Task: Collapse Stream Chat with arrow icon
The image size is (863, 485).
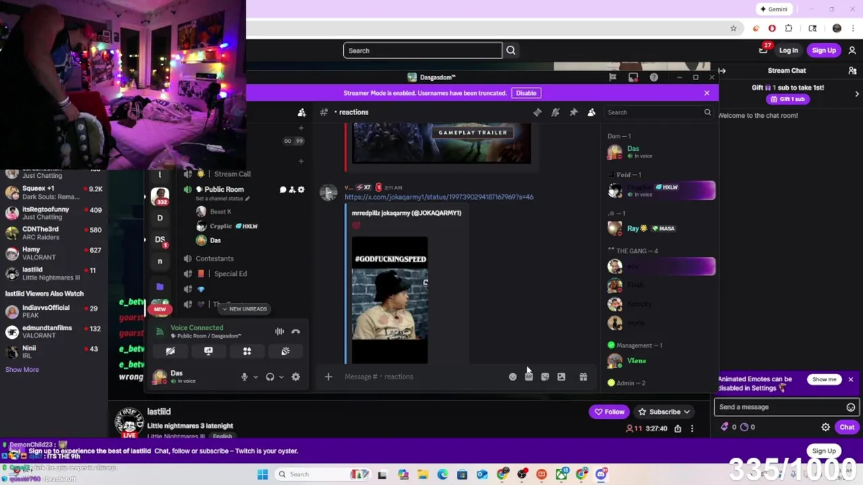Action: point(722,71)
